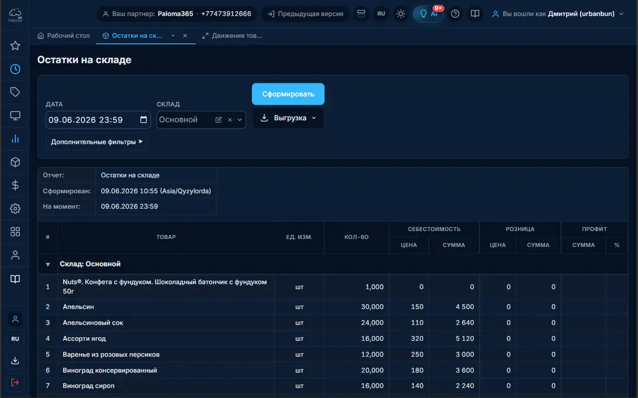Image resolution: width=638 pixels, height=398 pixels.
Task: Switch to the Движения тов... tab
Action: (x=232, y=36)
